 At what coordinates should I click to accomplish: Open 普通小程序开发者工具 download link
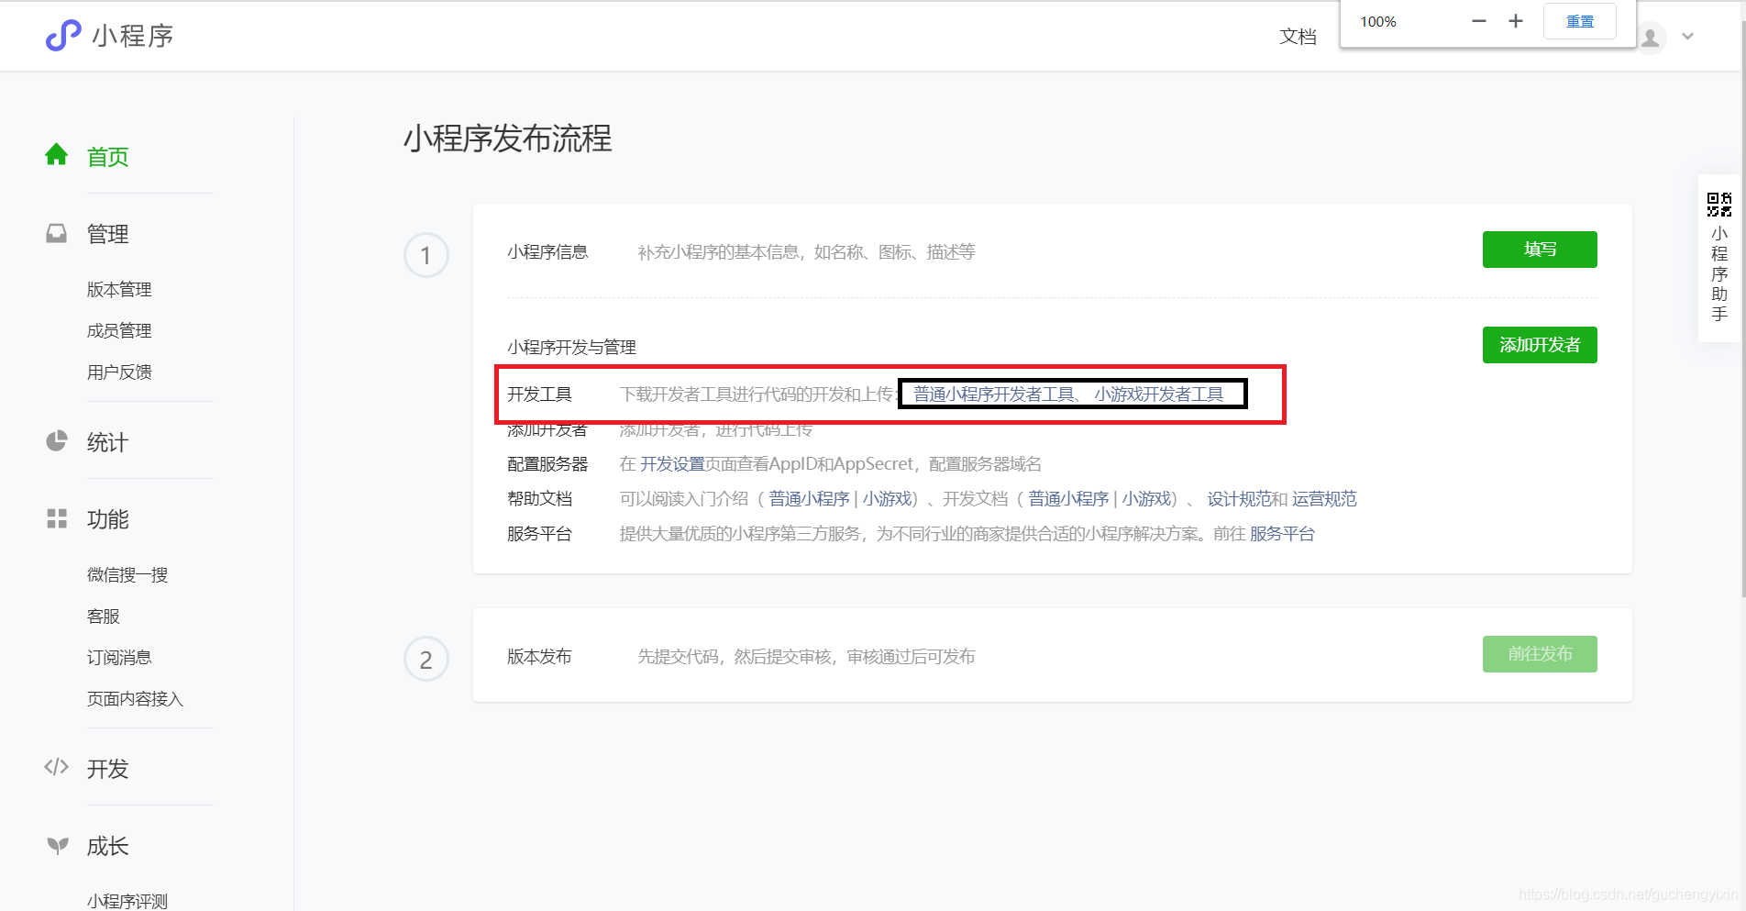click(x=993, y=394)
